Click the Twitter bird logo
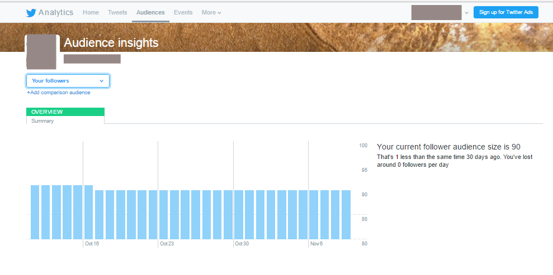 click(31, 13)
